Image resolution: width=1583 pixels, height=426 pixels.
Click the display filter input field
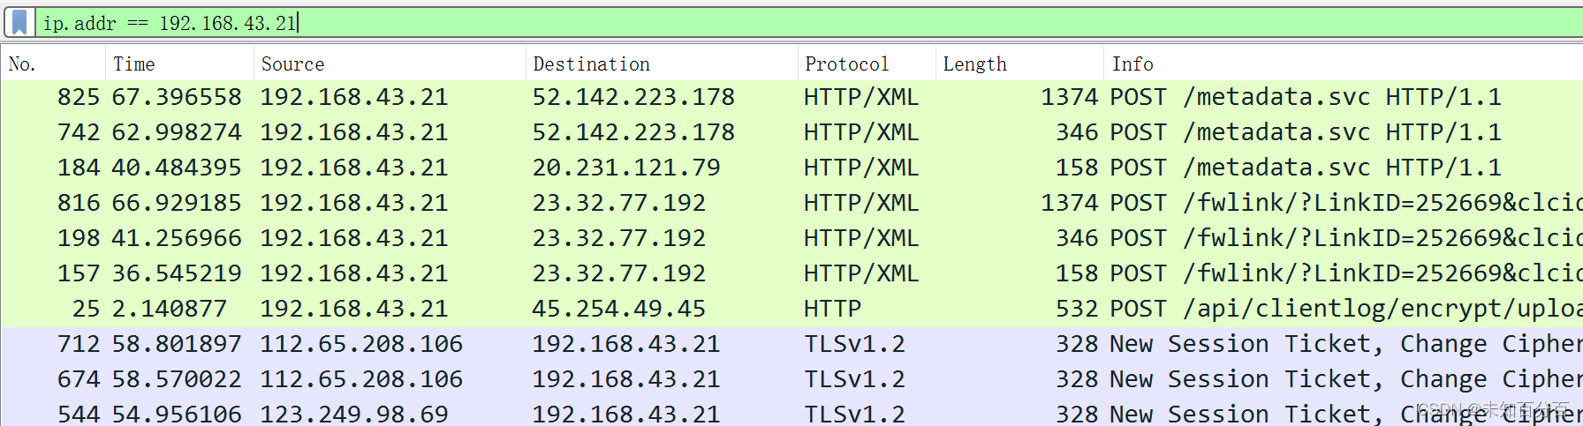click(808, 22)
